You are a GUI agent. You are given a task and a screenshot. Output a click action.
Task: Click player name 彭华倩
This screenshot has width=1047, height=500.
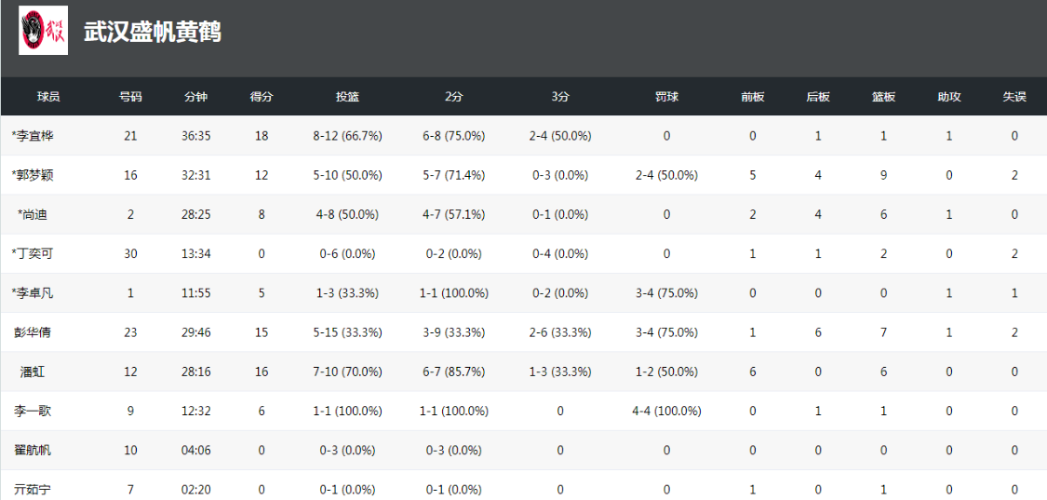33,332
